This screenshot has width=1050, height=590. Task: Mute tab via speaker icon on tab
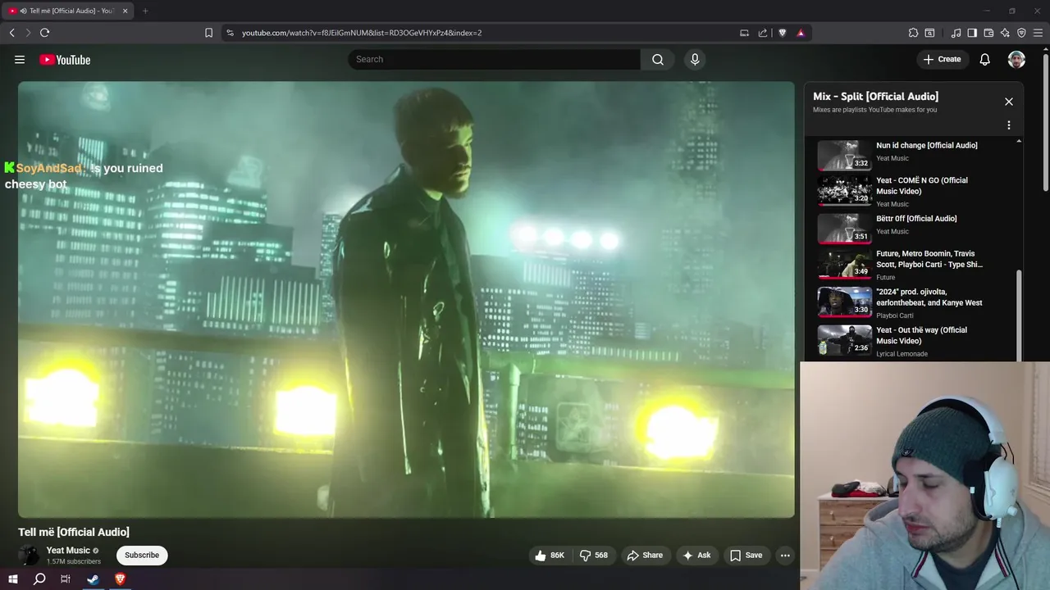[x=23, y=11]
